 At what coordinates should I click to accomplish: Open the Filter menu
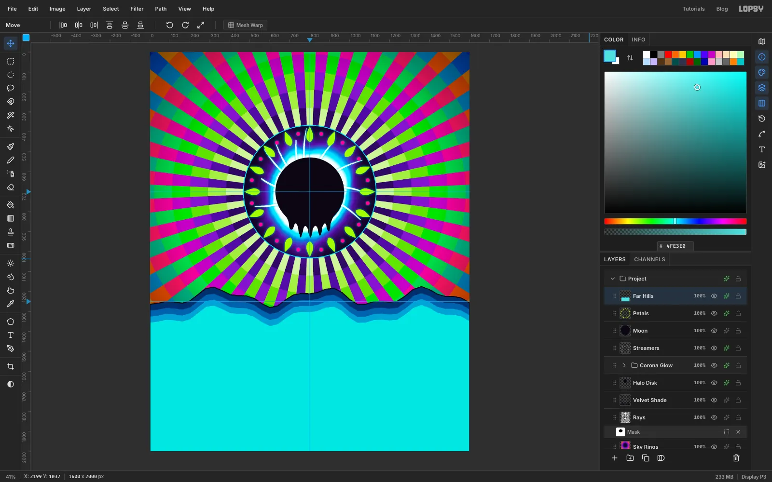[x=137, y=9]
